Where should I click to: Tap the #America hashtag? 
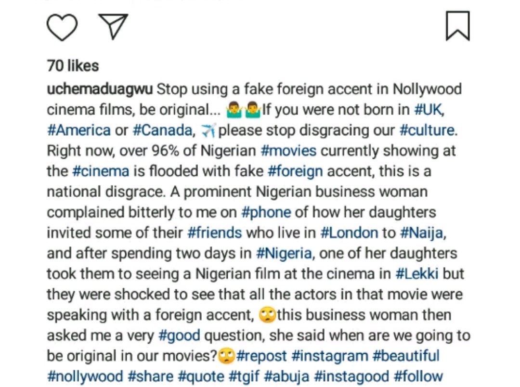click(78, 130)
